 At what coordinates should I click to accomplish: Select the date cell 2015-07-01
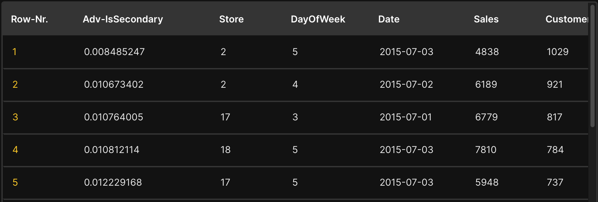coord(406,117)
